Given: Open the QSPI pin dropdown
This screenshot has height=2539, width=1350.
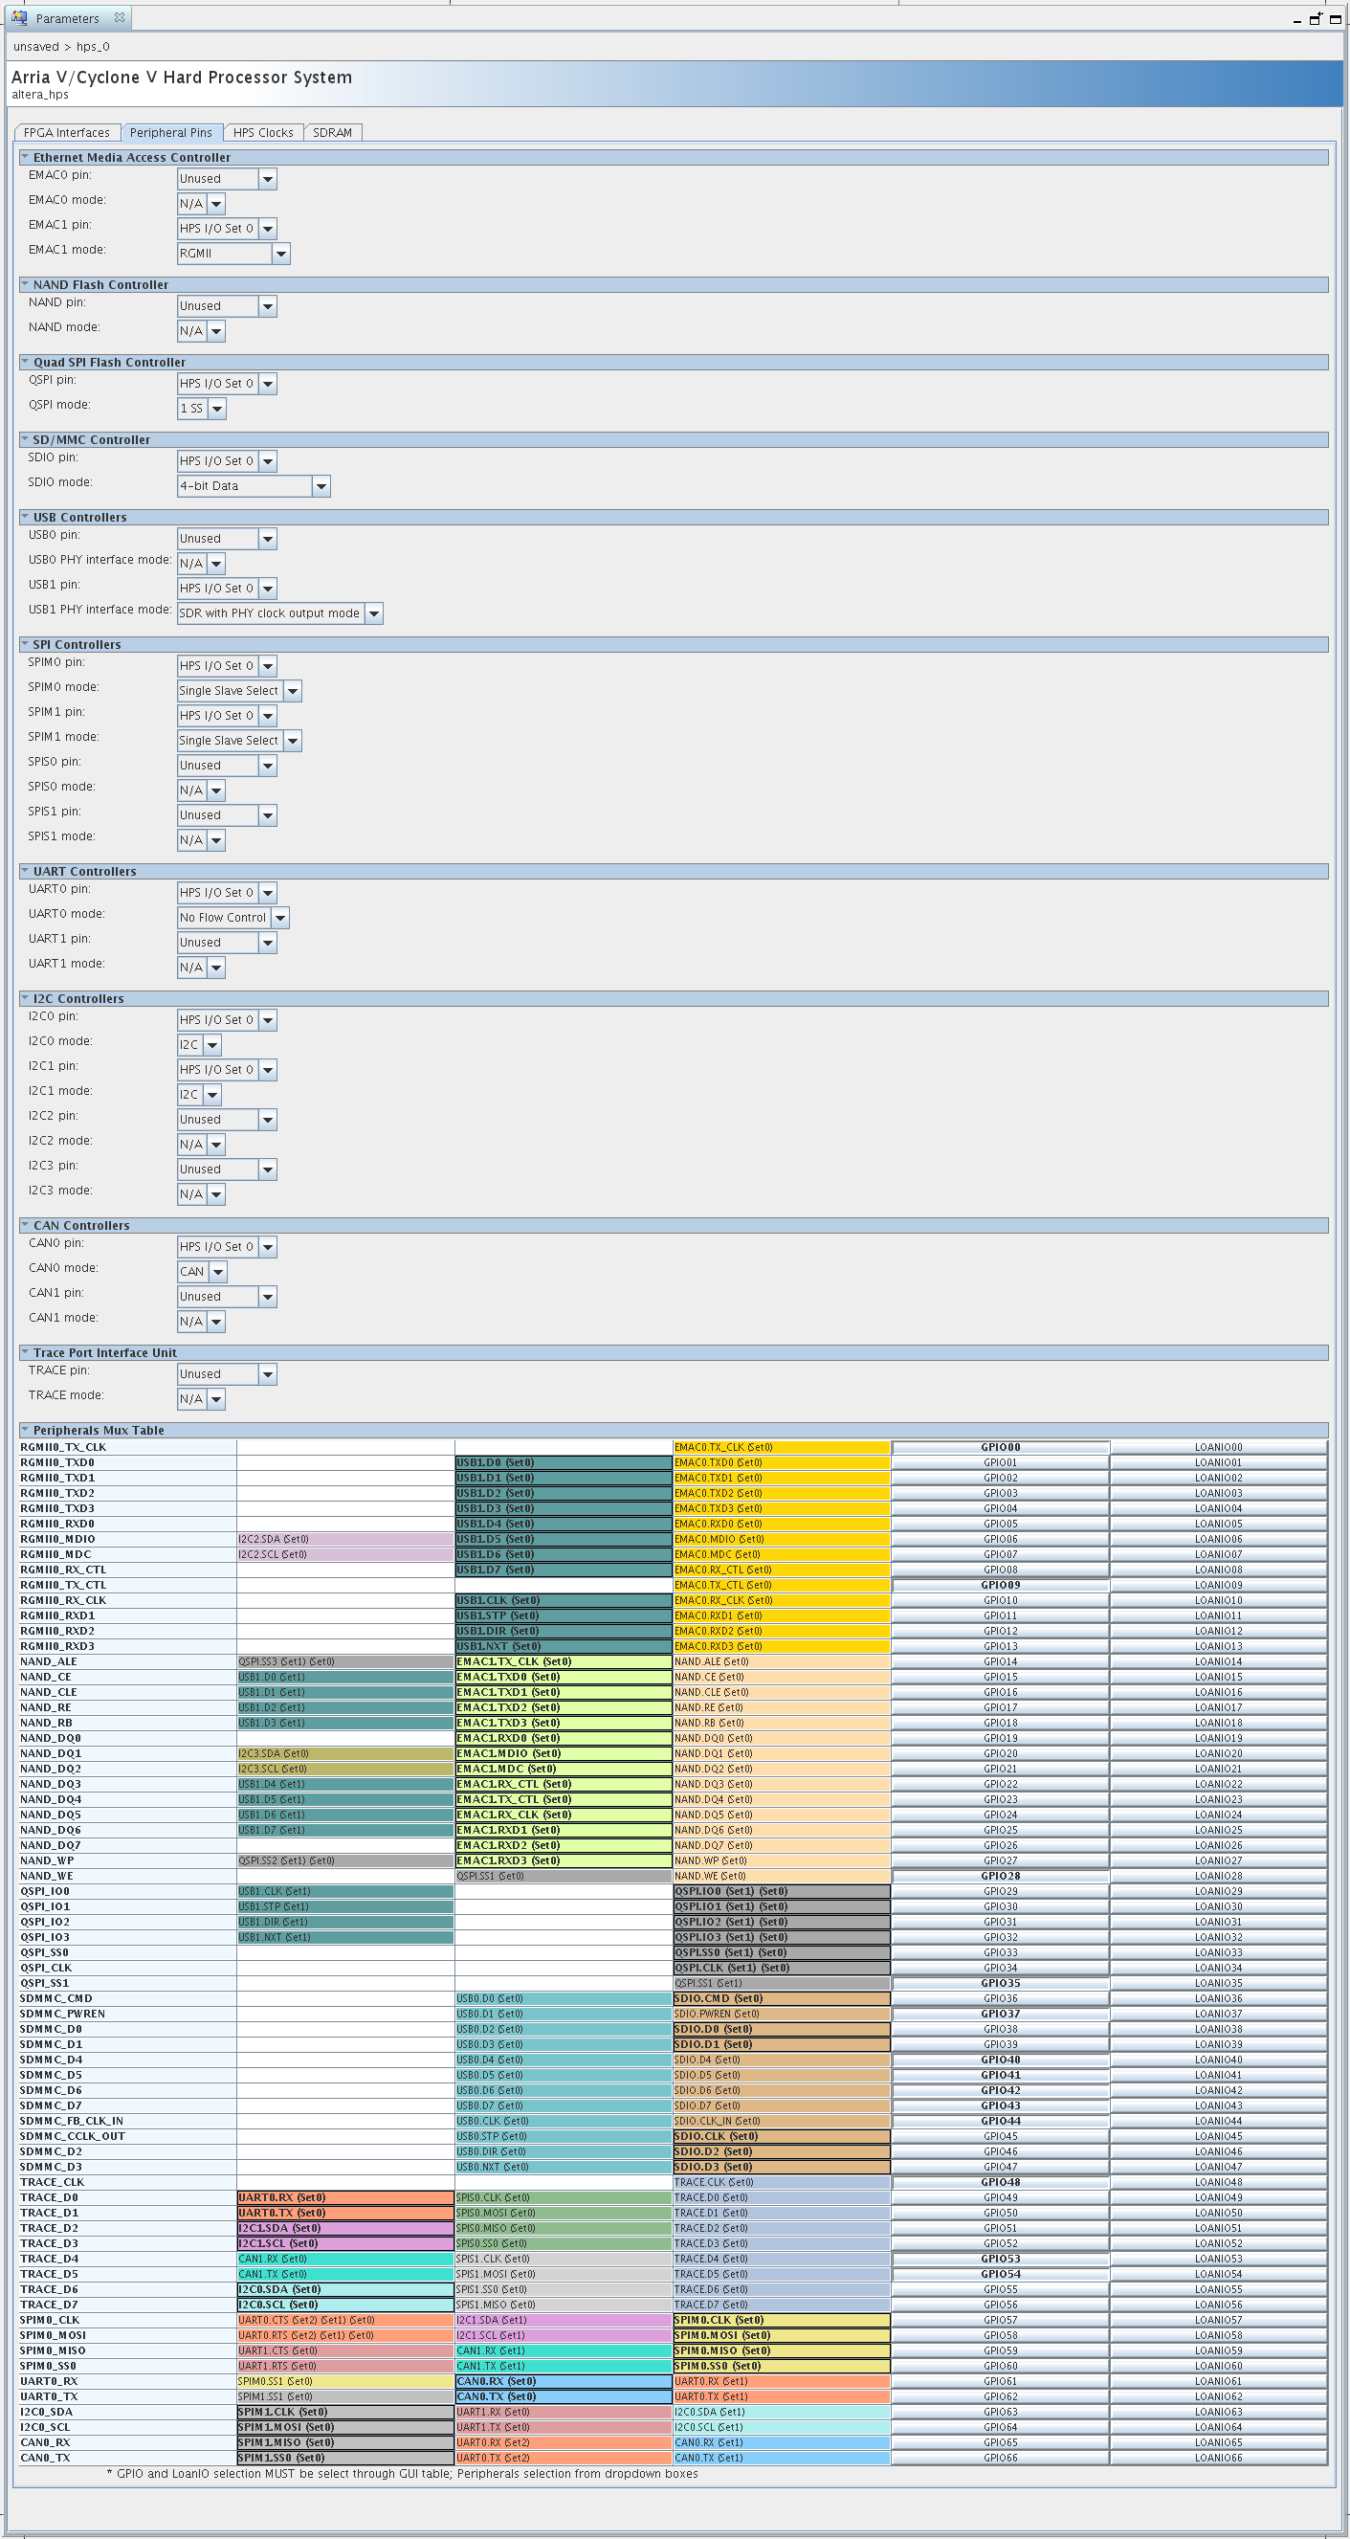Looking at the screenshot, I should point(227,384).
